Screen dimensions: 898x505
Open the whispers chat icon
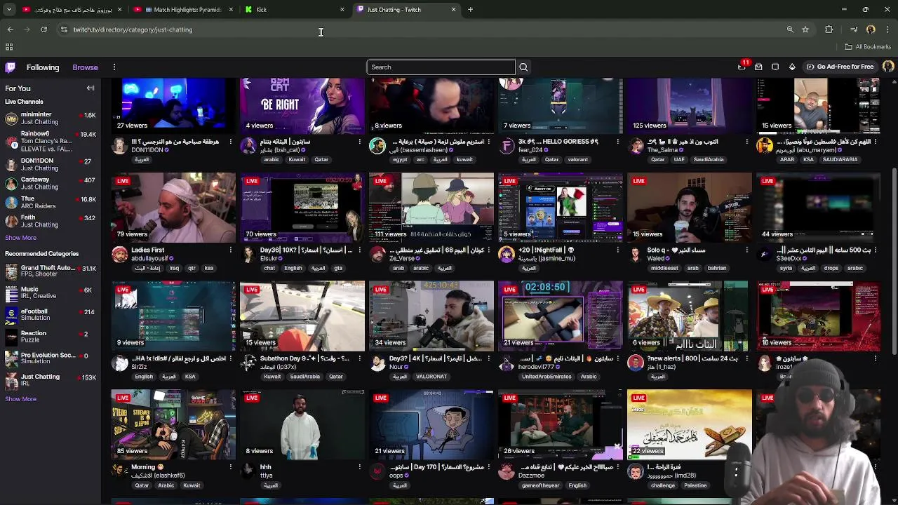tap(775, 67)
